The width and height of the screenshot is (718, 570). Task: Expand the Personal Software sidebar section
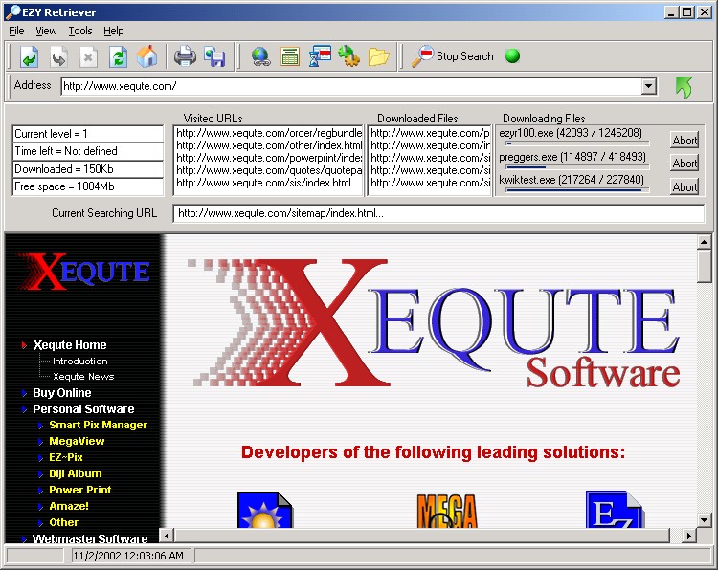[x=83, y=409]
